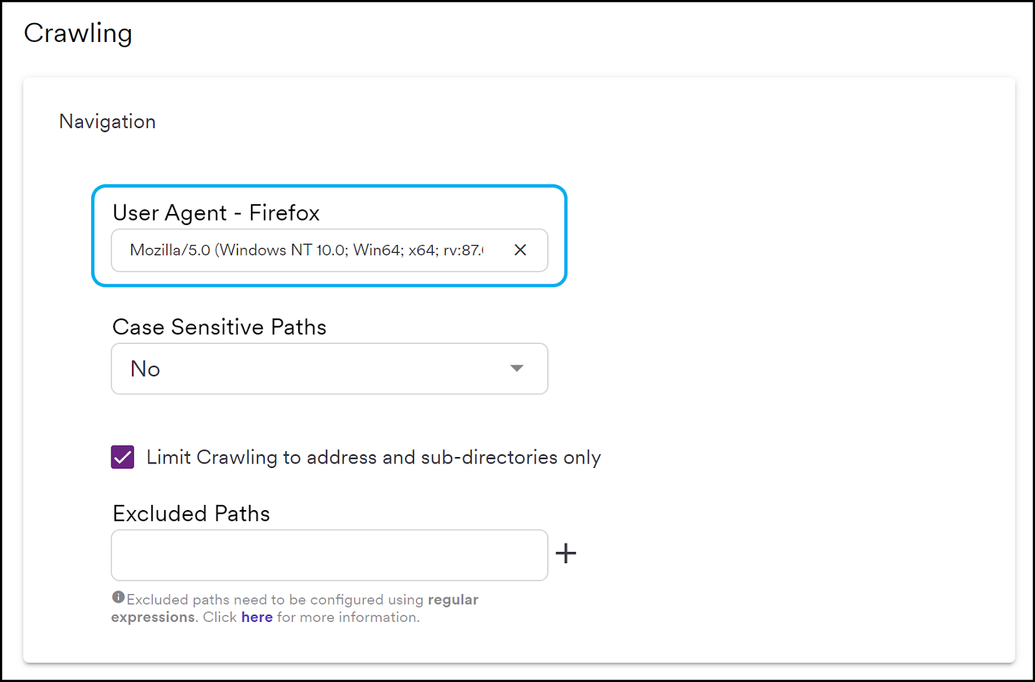Image resolution: width=1035 pixels, height=682 pixels.
Task: Click the info icon beside the excluded paths hint
Action: click(x=118, y=597)
